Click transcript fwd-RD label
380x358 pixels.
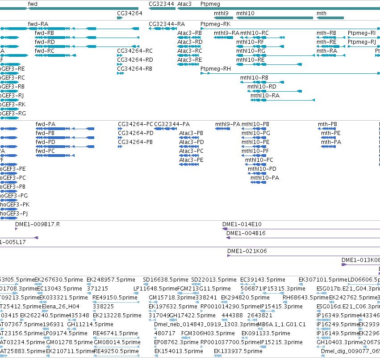pos(45,42)
